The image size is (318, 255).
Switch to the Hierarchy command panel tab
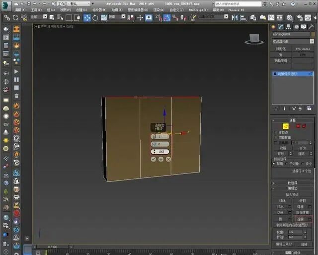pos(288,27)
